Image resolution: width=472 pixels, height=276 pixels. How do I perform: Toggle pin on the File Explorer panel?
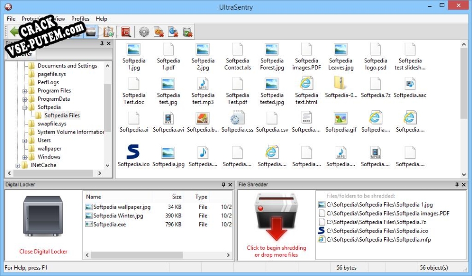tap(102, 44)
